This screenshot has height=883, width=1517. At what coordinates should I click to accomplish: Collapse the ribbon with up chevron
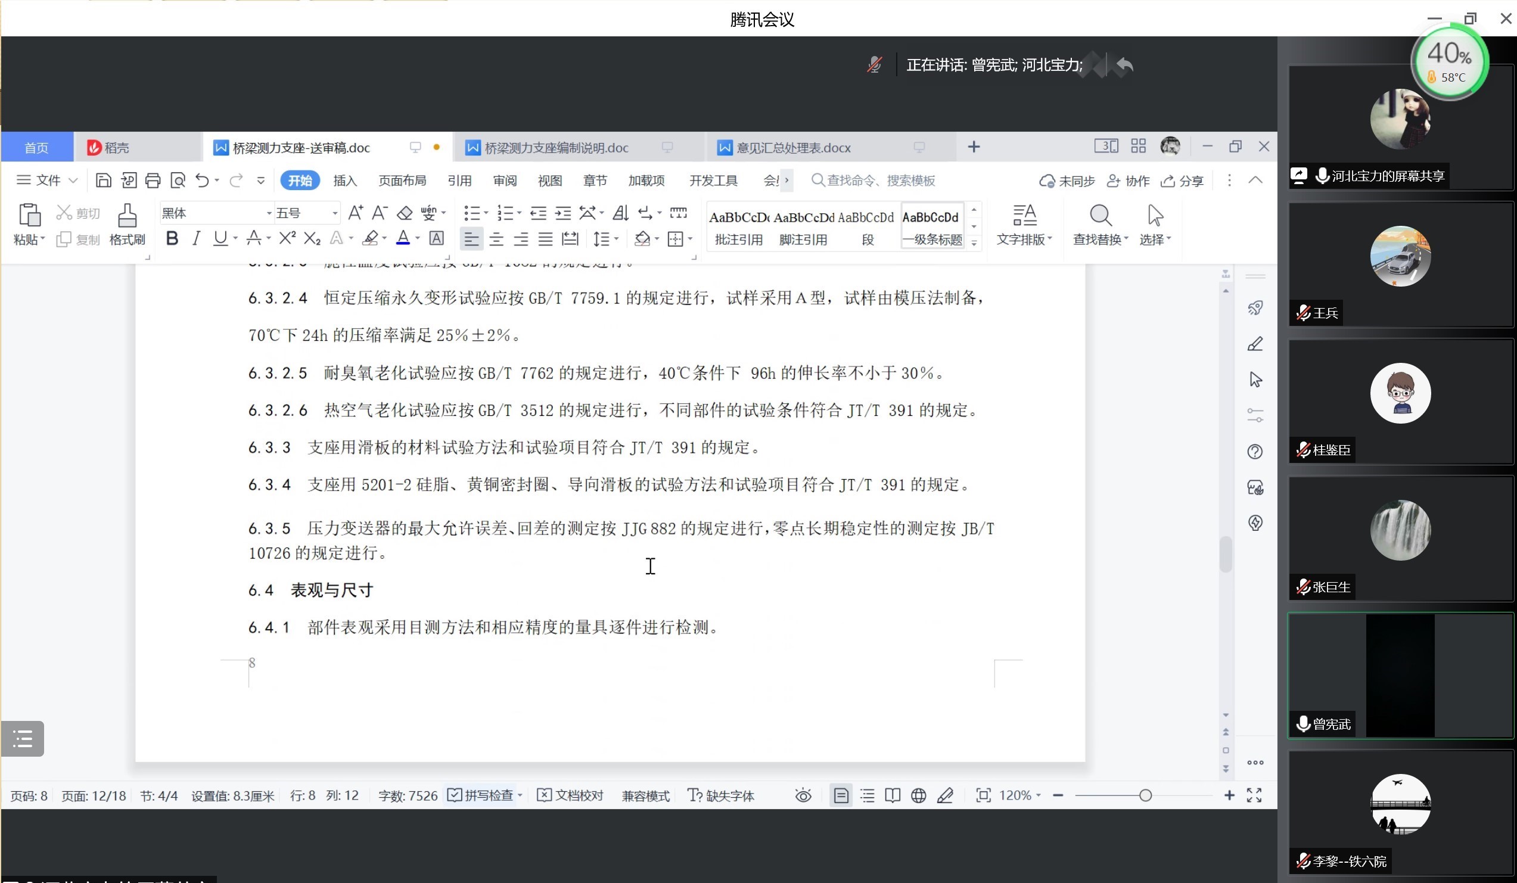point(1255,181)
